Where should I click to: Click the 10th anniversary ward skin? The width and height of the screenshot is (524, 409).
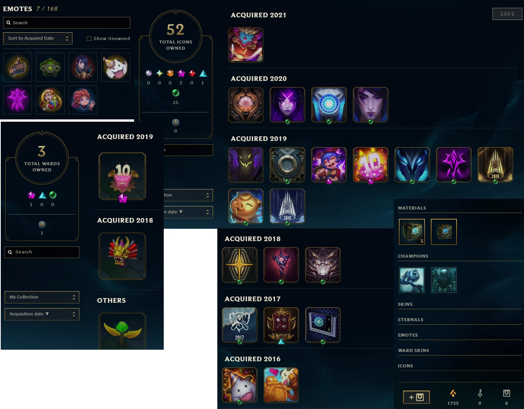point(123,176)
